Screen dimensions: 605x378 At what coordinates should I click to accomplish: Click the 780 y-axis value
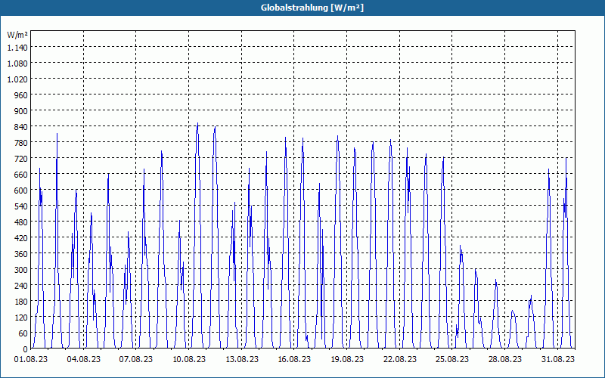(21, 143)
